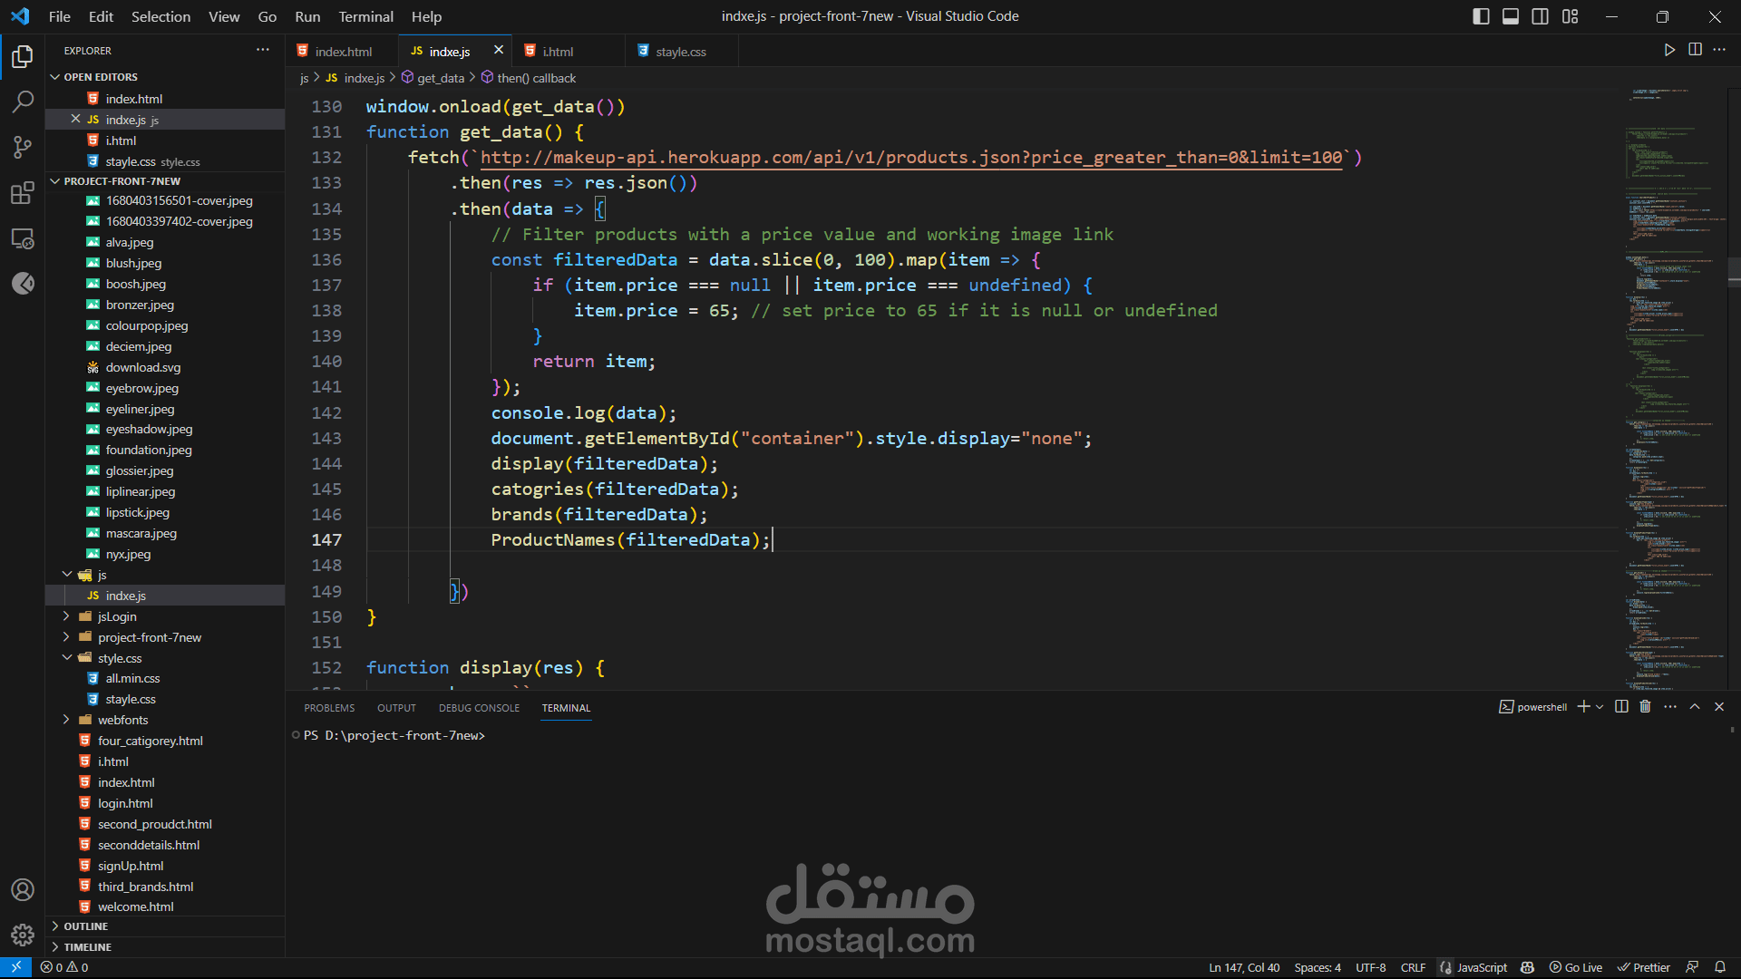Select the Remote Explorer icon

22,238
